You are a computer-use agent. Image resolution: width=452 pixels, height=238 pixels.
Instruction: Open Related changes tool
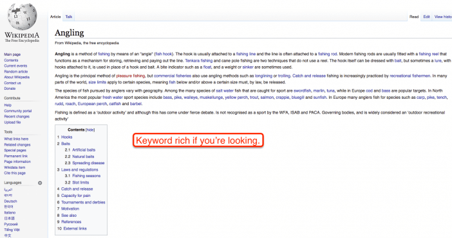(x=17, y=145)
